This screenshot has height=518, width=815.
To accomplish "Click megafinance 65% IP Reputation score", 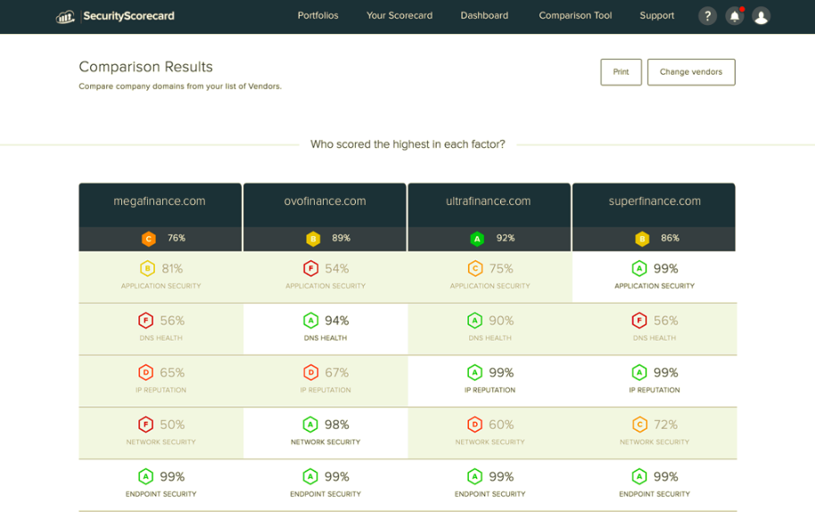I will (x=172, y=373).
